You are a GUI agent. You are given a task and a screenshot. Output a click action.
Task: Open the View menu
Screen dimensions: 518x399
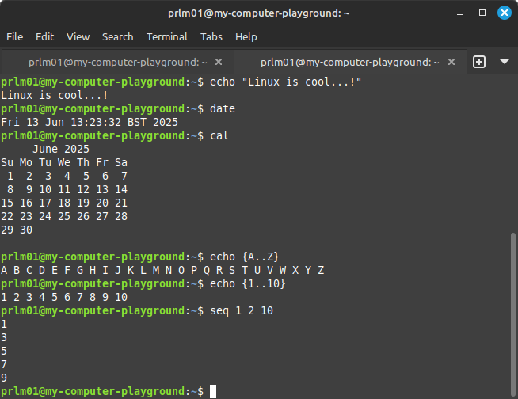coord(78,36)
